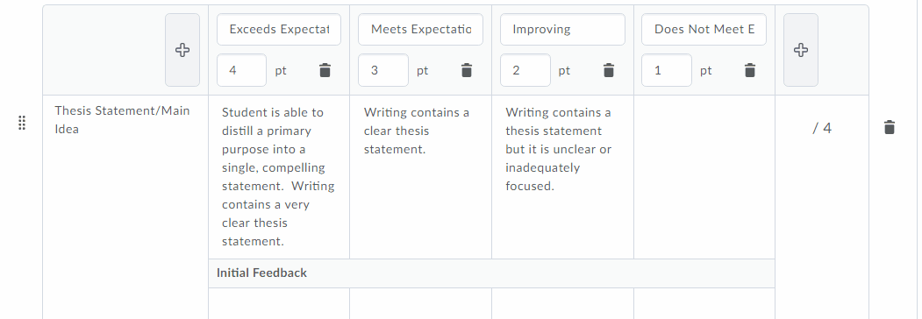
Task: Delete the Improving level
Action: 609,70
